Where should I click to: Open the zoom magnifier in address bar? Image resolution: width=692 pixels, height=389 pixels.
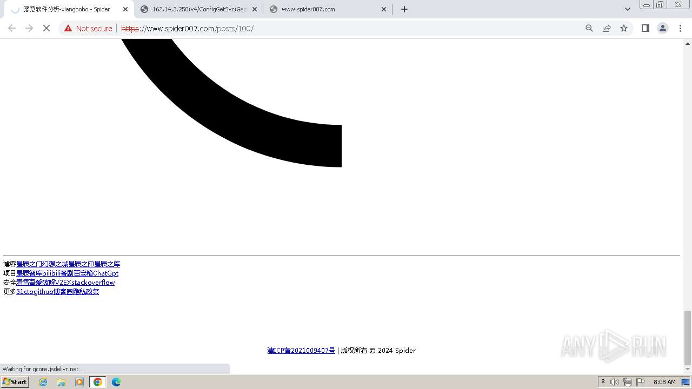pos(589,28)
